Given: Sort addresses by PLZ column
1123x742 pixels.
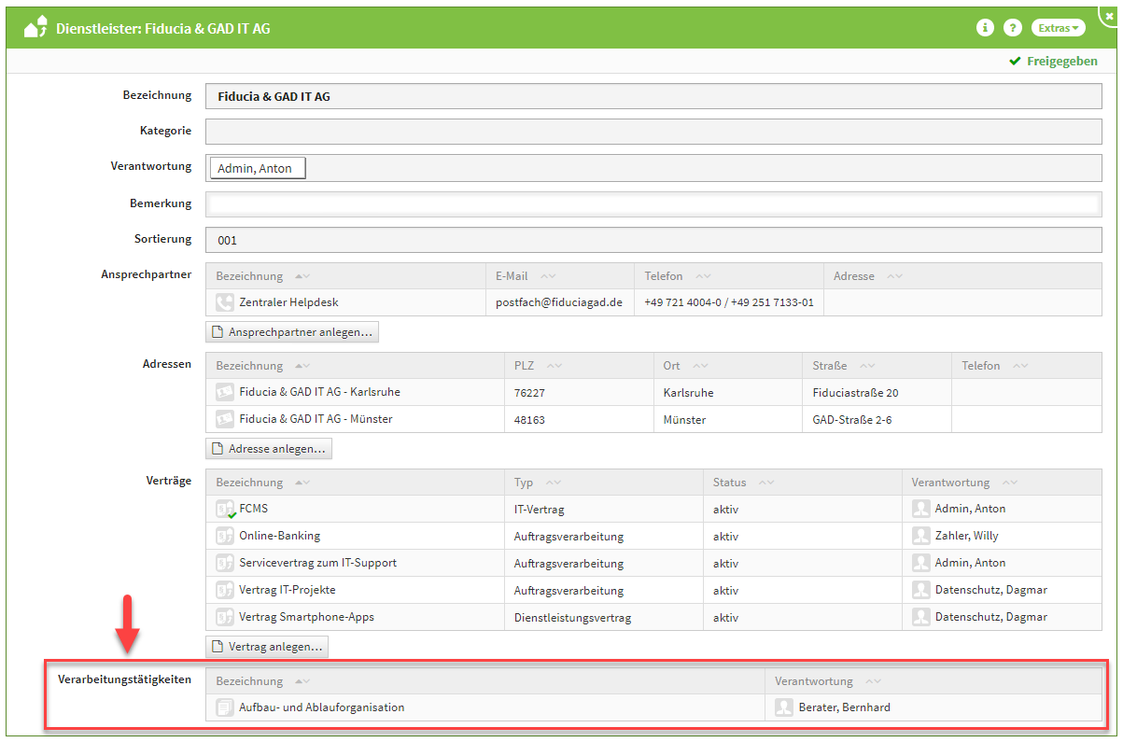Looking at the screenshot, I should coord(554,366).
